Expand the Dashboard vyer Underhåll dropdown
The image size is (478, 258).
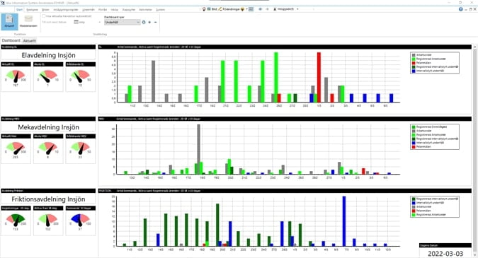(x=123, y=22)
